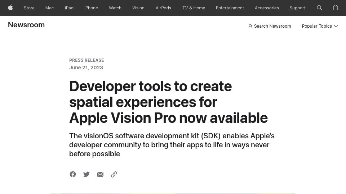Open the Store menu item
Screen dimensions: 346x194
(x=29, y=8)
